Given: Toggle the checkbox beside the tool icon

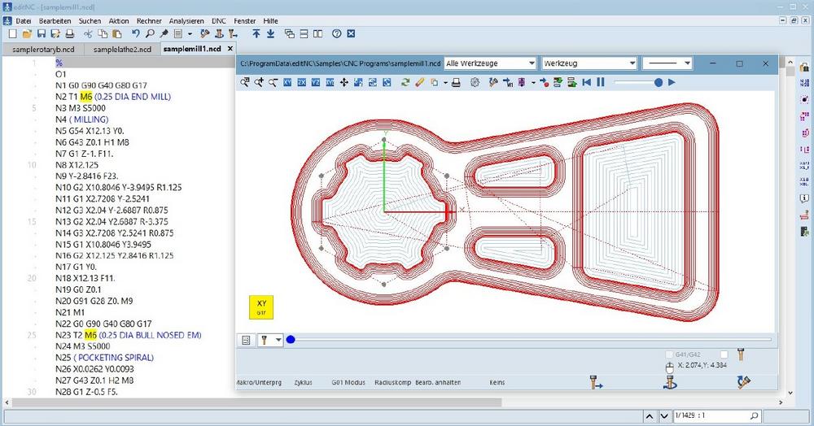Looking at the screenshot, I should pos(724,354).
